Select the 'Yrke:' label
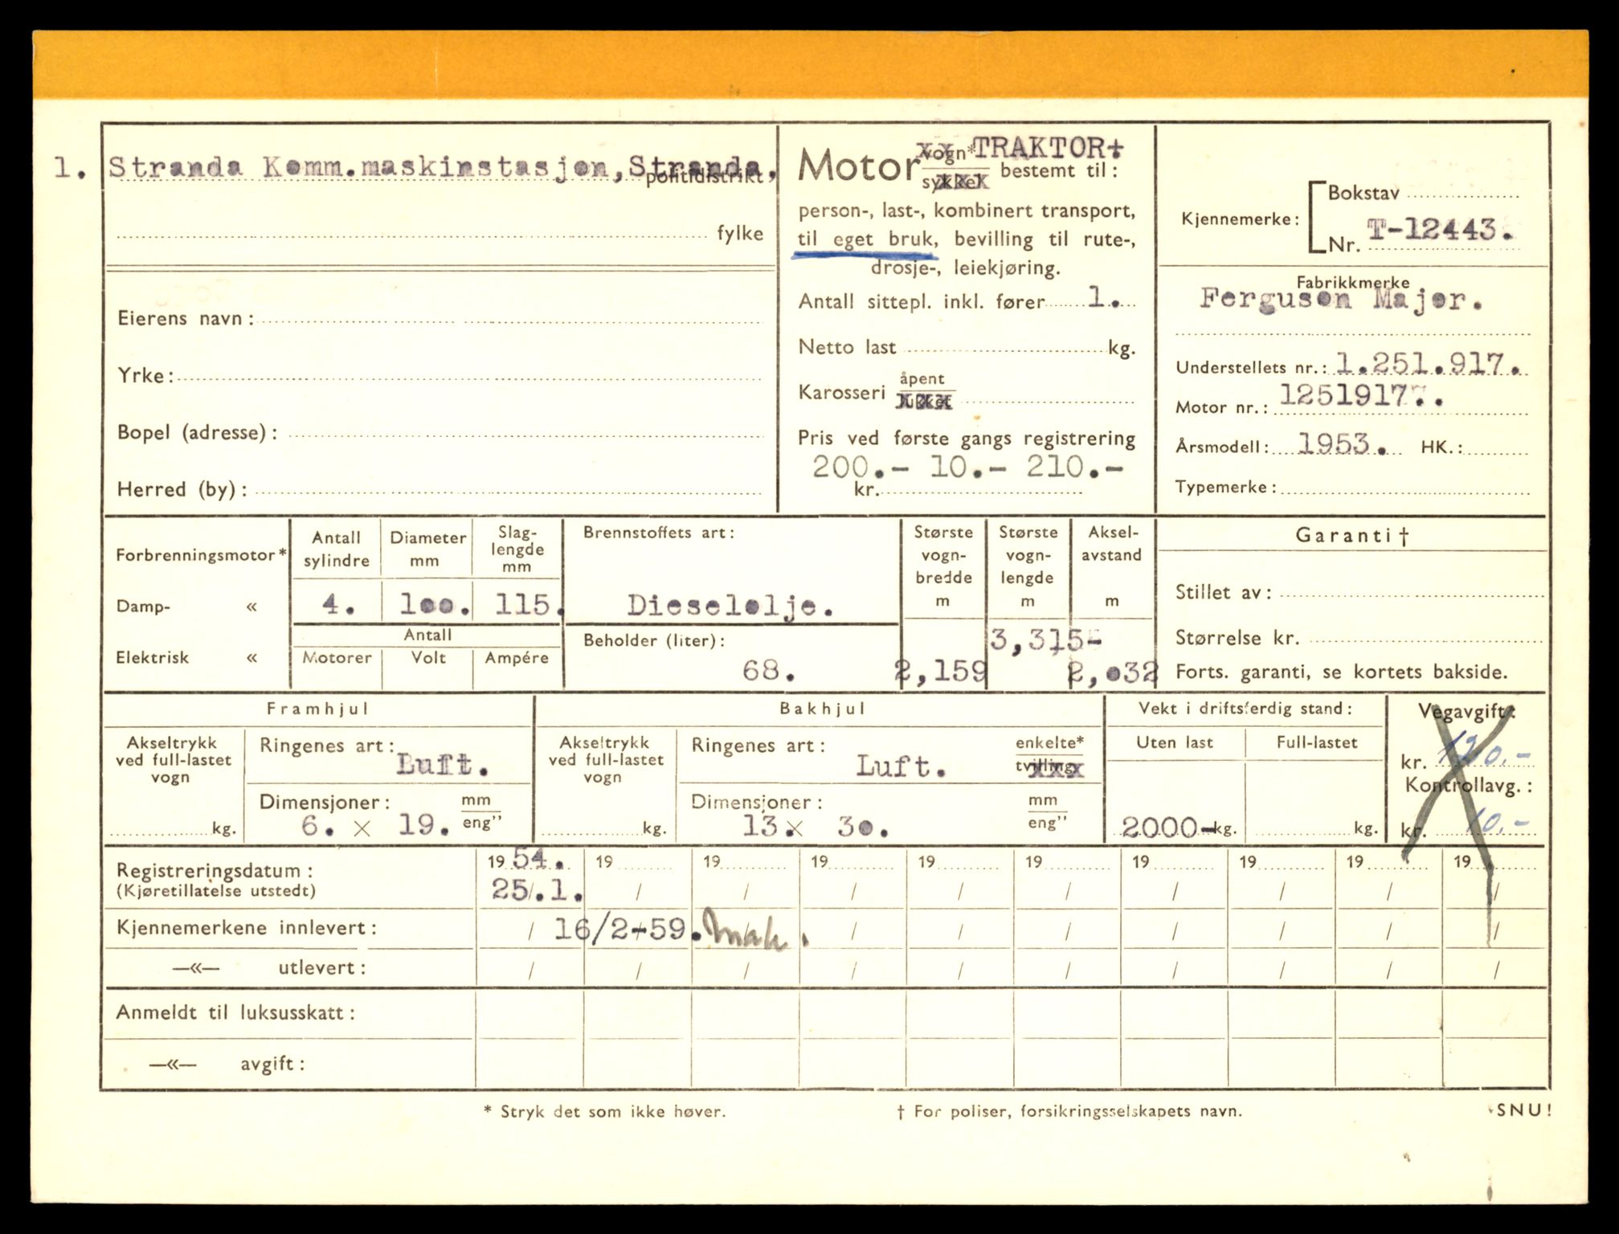Screen dimensions: 1619x1234 pyautogui.click(x=145, y=375)
